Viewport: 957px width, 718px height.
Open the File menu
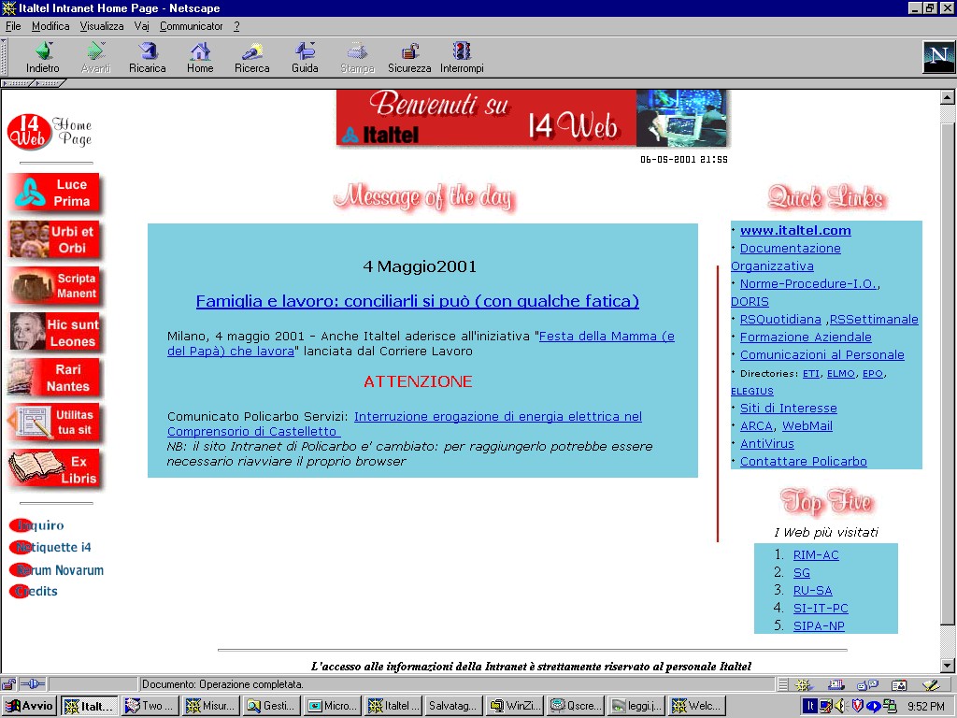tap(13, 26)
